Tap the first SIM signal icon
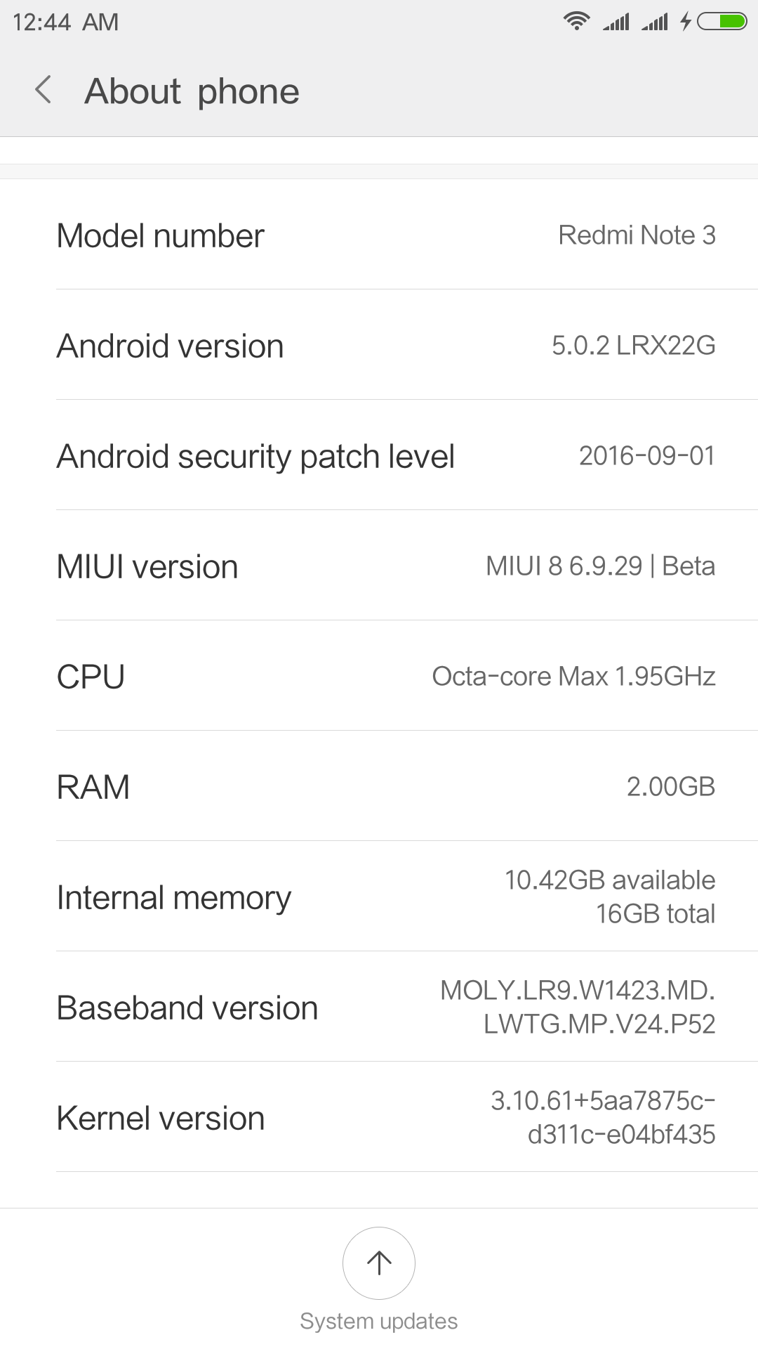The image size is (758, 1349). [x=616, y=22]
